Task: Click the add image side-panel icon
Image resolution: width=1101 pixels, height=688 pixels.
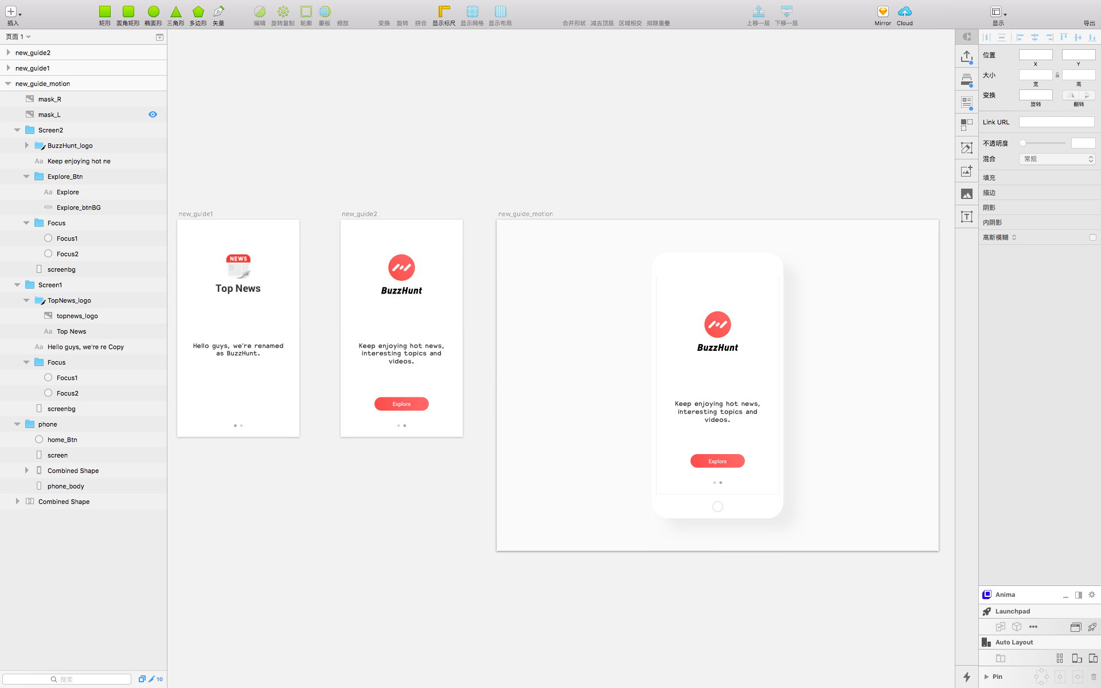Action: click(x=967, y=171)
